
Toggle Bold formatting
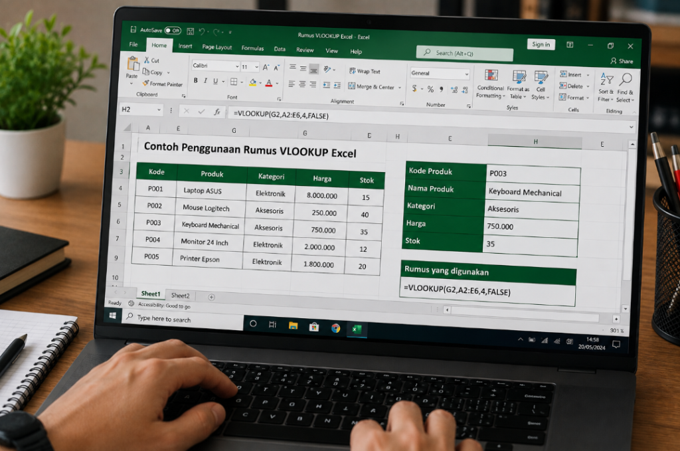[196, 80]
